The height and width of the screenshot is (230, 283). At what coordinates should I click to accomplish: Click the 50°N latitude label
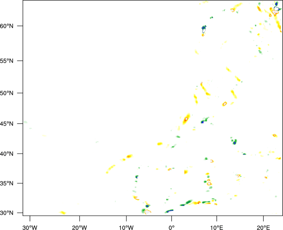pyautogui.click(x=7, y=93)
